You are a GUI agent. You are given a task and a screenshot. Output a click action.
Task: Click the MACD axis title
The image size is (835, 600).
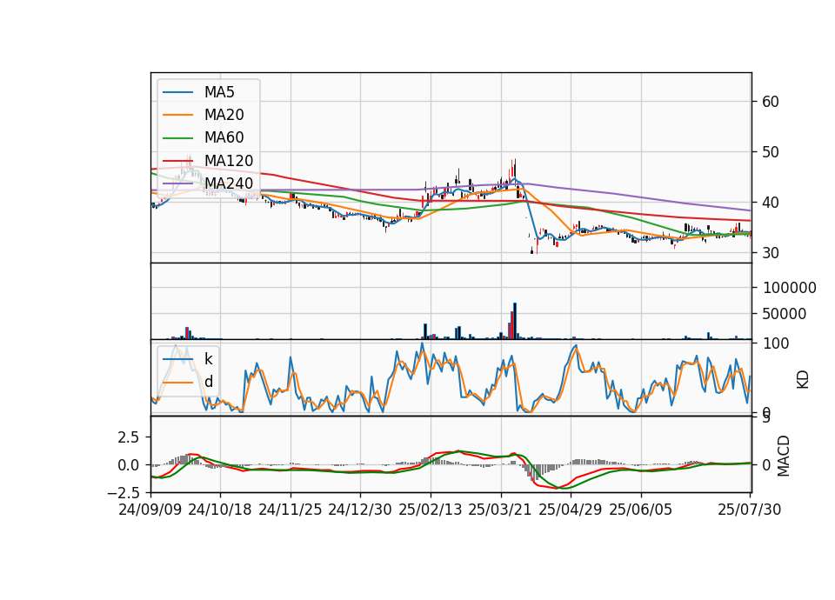(x=784, y=456)
